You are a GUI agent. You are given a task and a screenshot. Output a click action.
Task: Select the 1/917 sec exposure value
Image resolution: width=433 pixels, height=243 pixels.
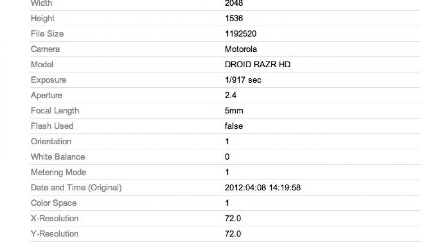point(243,80)
